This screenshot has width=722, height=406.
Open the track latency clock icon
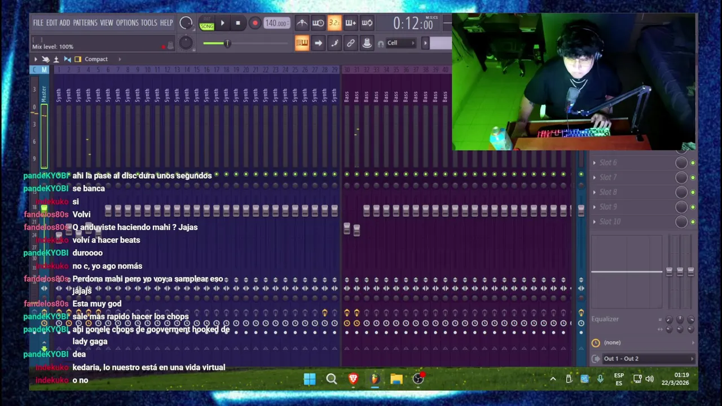(x=596, y=343)
